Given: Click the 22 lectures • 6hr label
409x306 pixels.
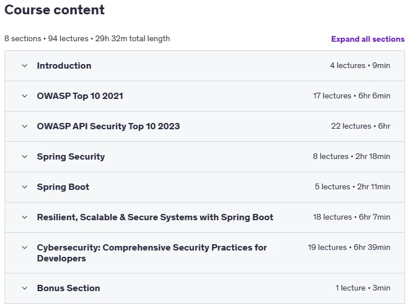Looking at the screenshot, I should tap(361, 126).
